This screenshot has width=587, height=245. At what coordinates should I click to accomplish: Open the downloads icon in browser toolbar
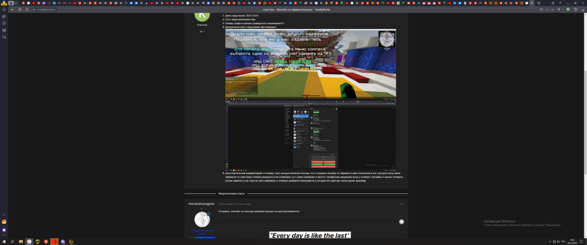(x=582, y=9)
